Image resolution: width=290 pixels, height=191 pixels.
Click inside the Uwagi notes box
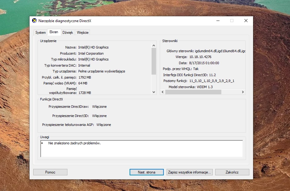(142, 149)
